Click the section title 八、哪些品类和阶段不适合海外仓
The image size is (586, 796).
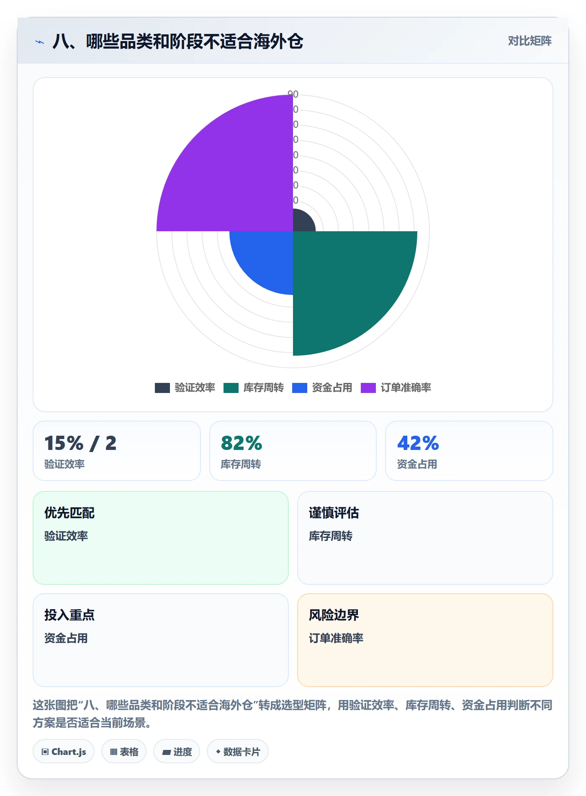178,41
